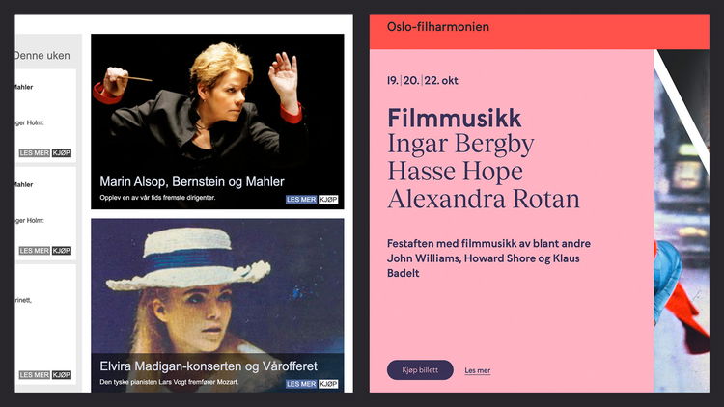Click the 'Opplev en av vår tids fremste dirigenter' subtitle

click(x=157, y=198)
